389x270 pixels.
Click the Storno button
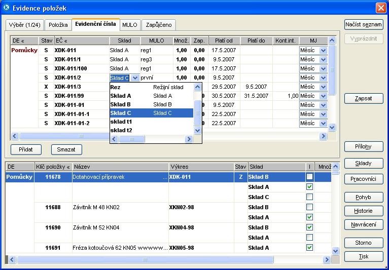pyautogui.click(x=364, y=243)
